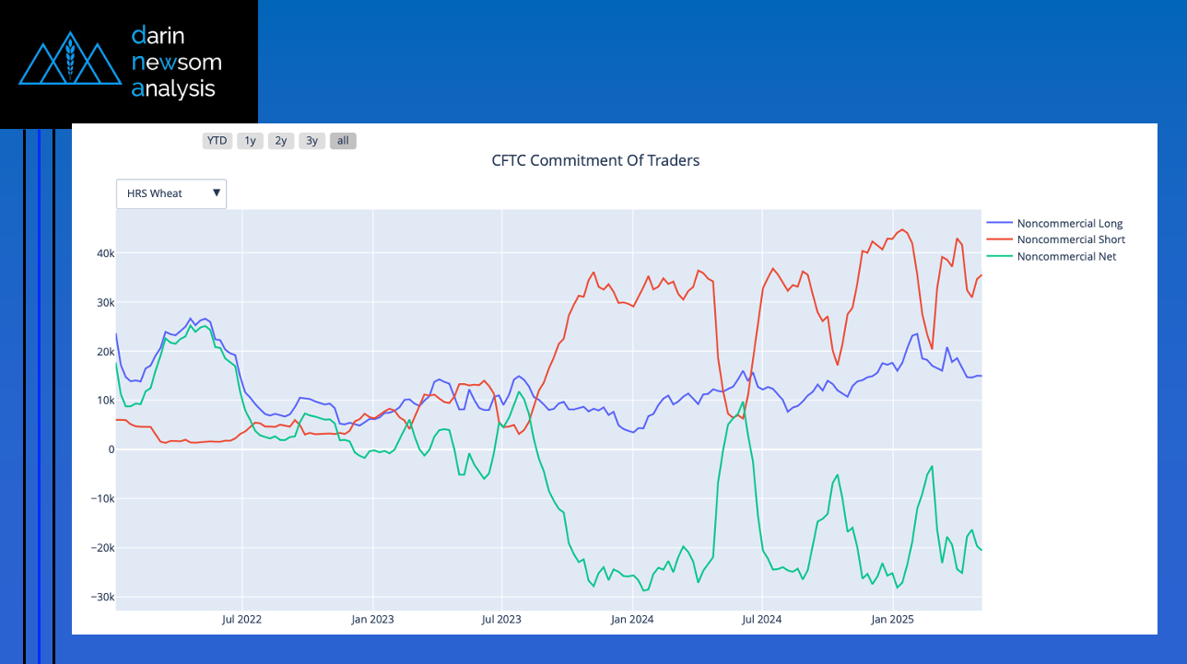The image size is (1187, 664).
Task: Set chart range to 2y
Action: [x=281, y=141]
